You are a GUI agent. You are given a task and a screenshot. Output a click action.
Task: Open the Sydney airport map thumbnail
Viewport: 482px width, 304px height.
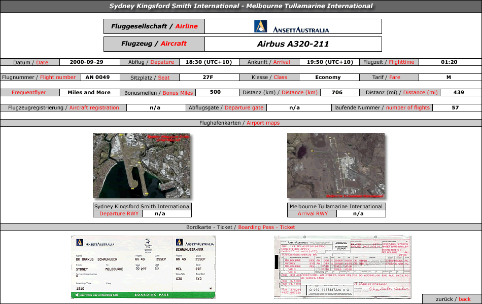coord(142,166)
